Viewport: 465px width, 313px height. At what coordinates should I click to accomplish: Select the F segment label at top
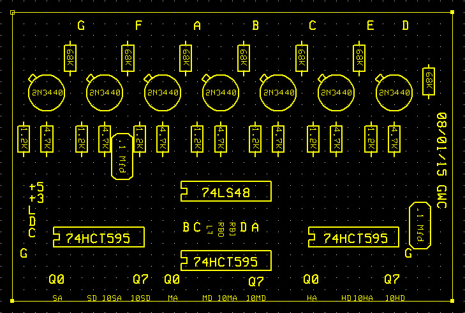[138, 26]
